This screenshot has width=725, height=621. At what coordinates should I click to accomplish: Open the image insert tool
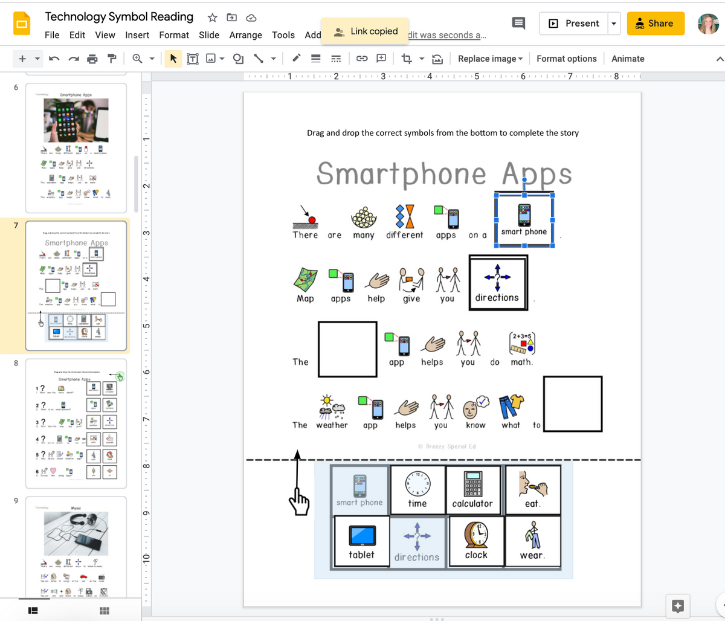[x=210, y=58]
